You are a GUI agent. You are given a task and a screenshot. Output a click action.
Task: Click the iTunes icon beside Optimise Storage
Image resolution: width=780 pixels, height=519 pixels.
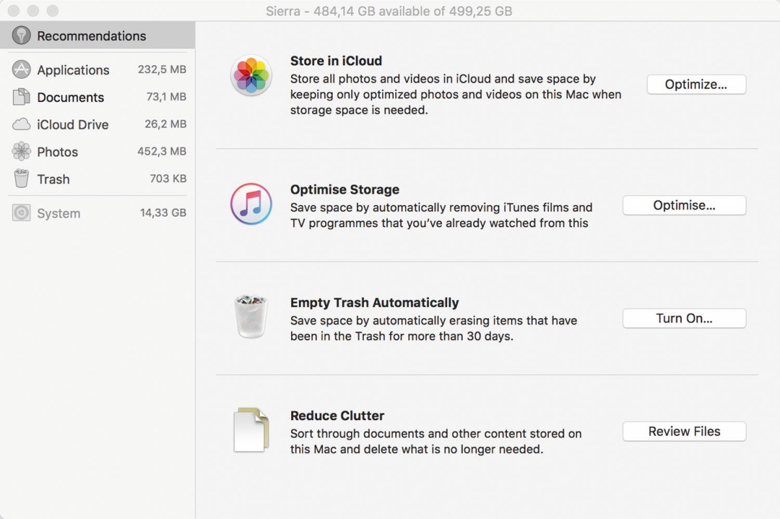click(x=251, y=204)
